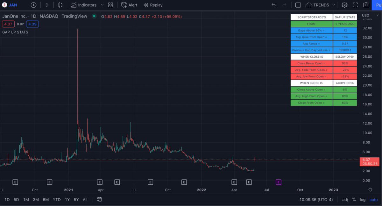Click the earnings E marker before Oct 2020
The height and width of the screenshot is (206, 382).
[15, 182]
